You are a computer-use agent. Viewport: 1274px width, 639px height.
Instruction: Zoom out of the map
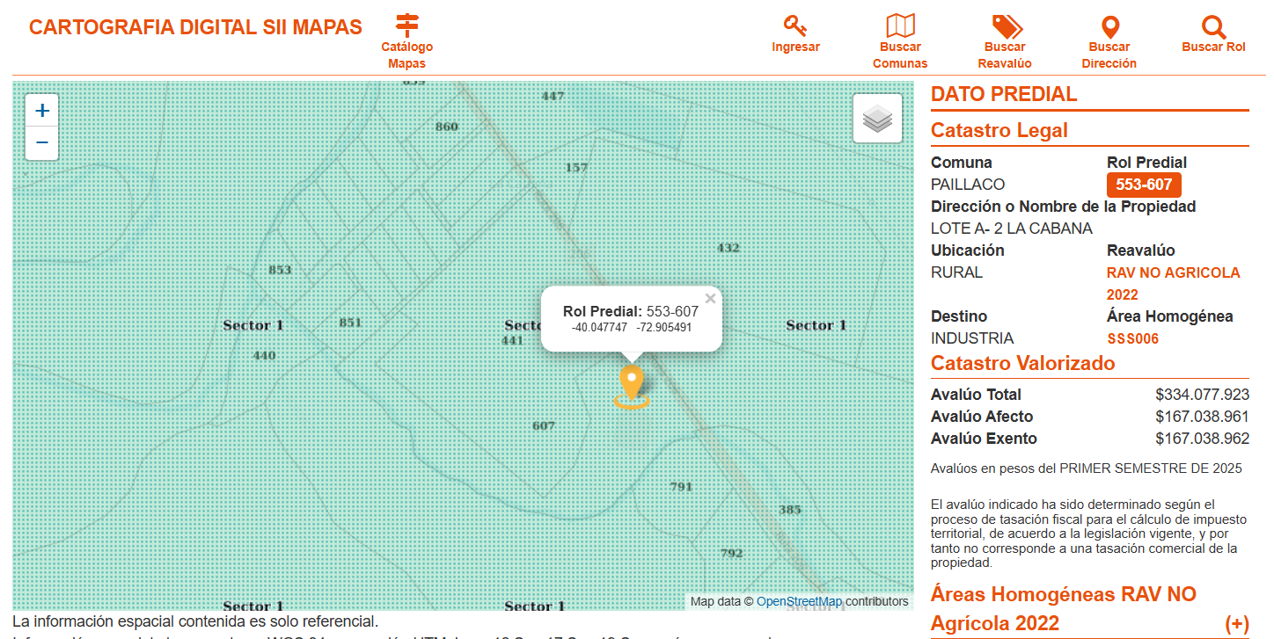(42, 143)
